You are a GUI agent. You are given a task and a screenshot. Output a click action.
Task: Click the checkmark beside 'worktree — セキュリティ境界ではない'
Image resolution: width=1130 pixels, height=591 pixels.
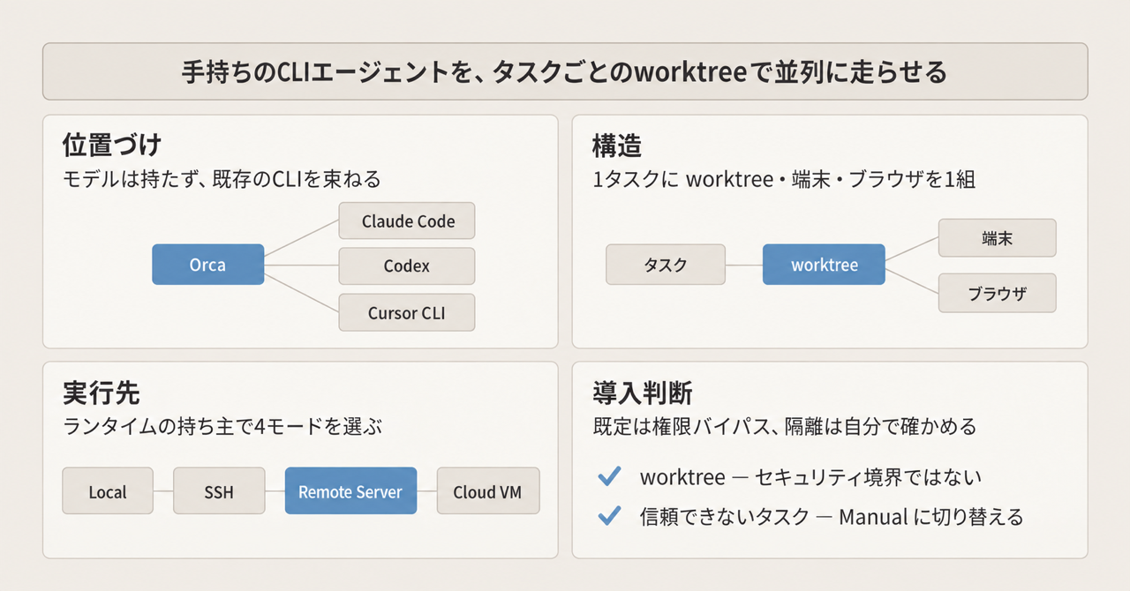coord(609,476)
